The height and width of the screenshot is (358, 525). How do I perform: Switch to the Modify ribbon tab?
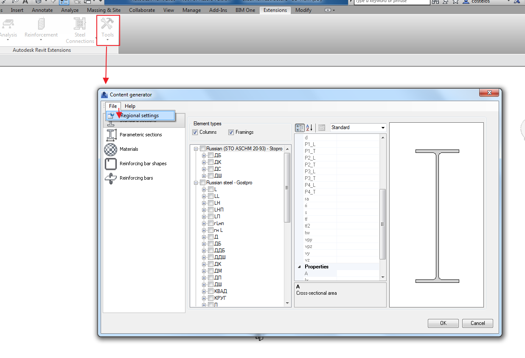pyautogui.click(x=303, y=10)
